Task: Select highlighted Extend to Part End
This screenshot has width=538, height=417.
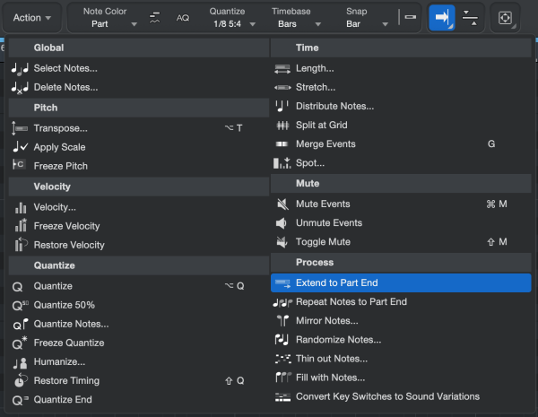Action: [401, 282]
